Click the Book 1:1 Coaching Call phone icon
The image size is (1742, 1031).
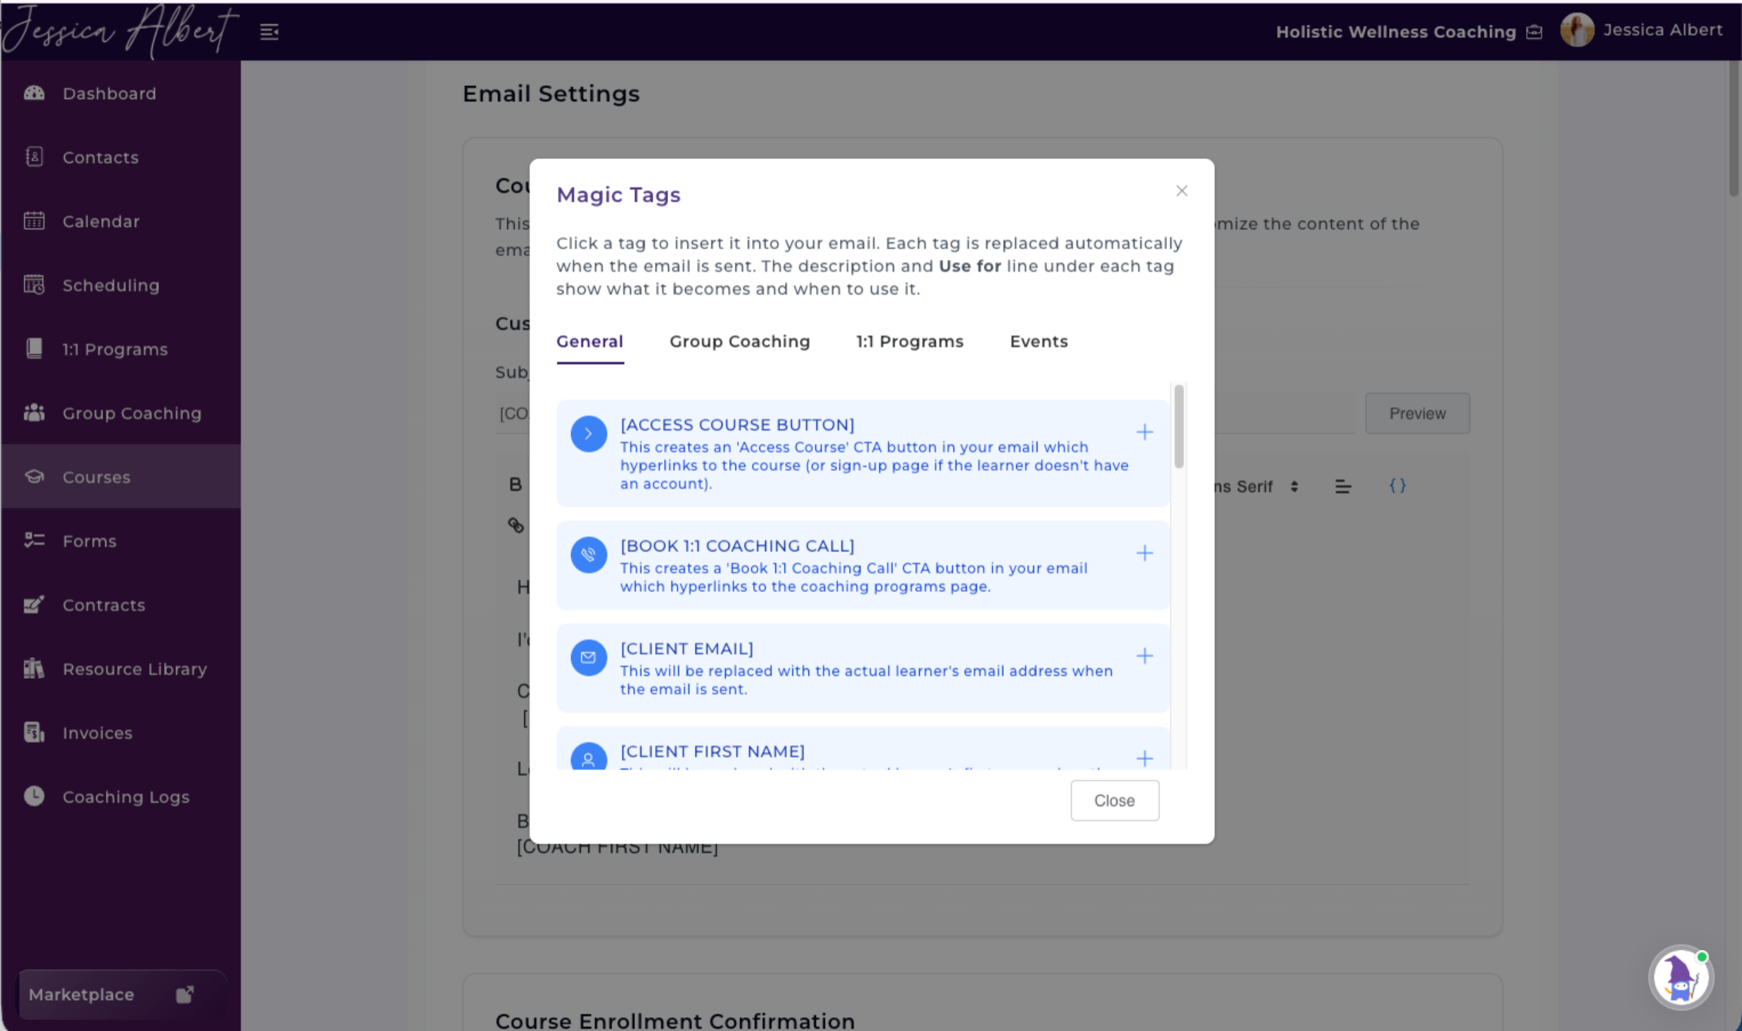pyautogui.click(x=588, y=554)
